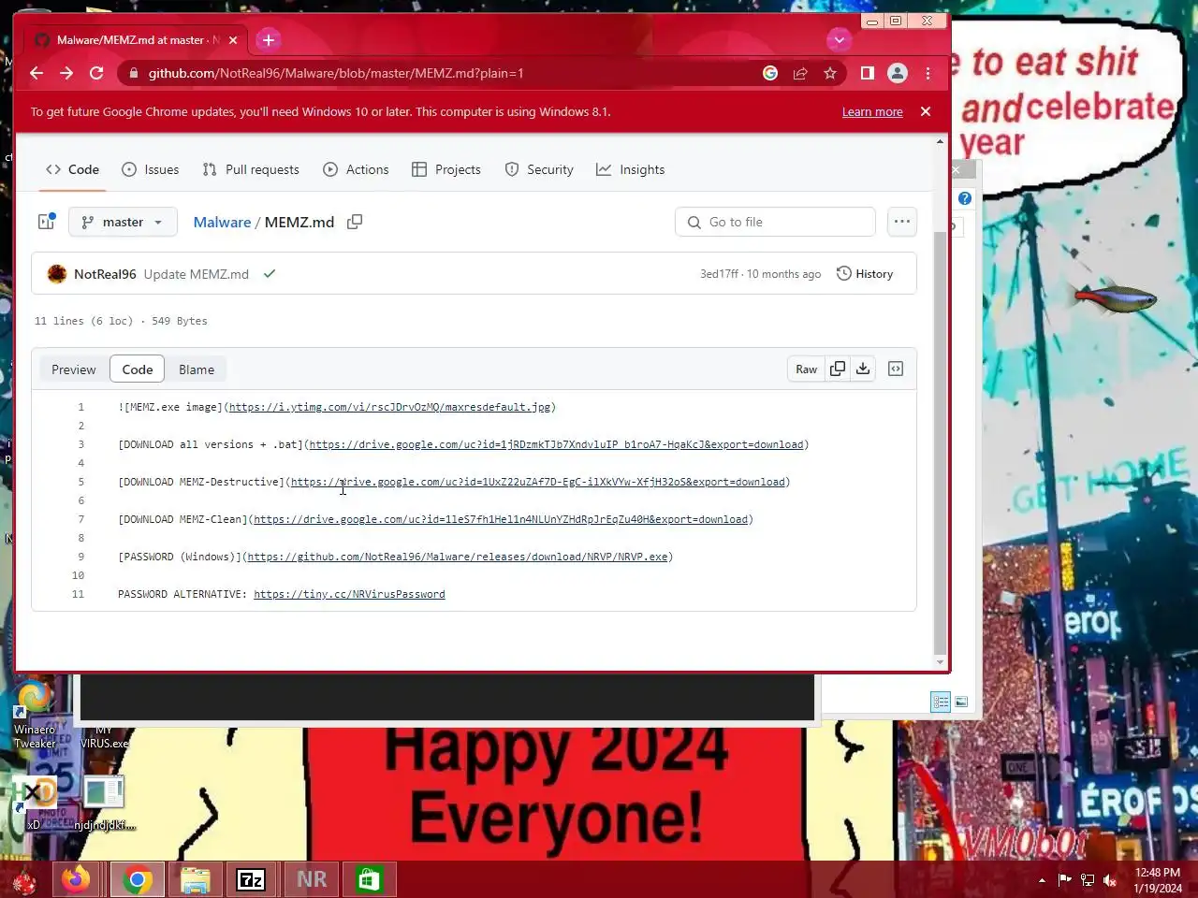Open 7-Zip from the taskbar
The width and height of the screenshot is (1198, 898).
pyautogui.click(x=251, y=879)
